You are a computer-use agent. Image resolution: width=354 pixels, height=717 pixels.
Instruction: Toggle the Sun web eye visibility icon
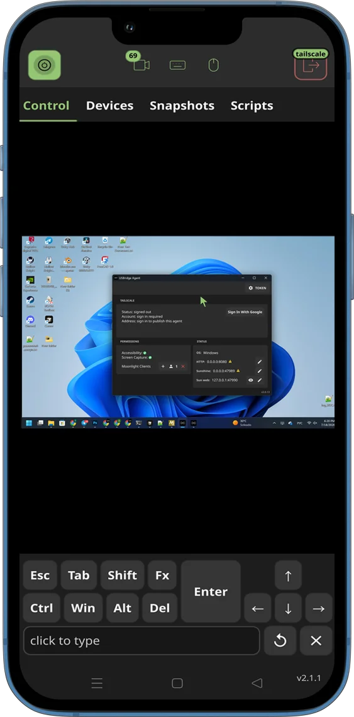point(251,380)
